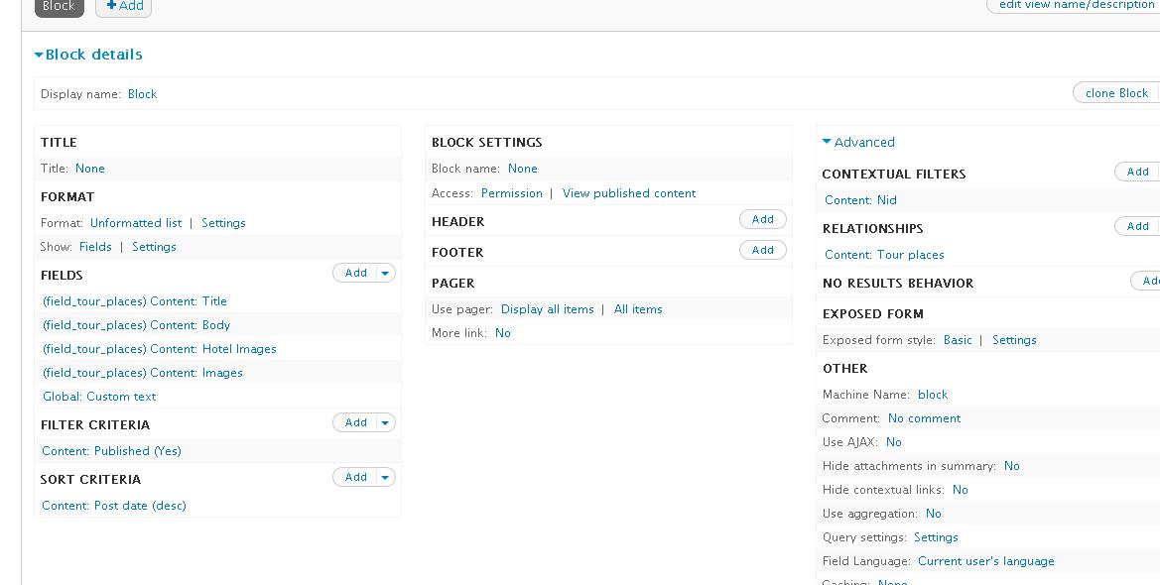The width and height of the screenshot is (1160, 585).
Task: Add a contextual filter
Action: click(x=1137, y=172)
